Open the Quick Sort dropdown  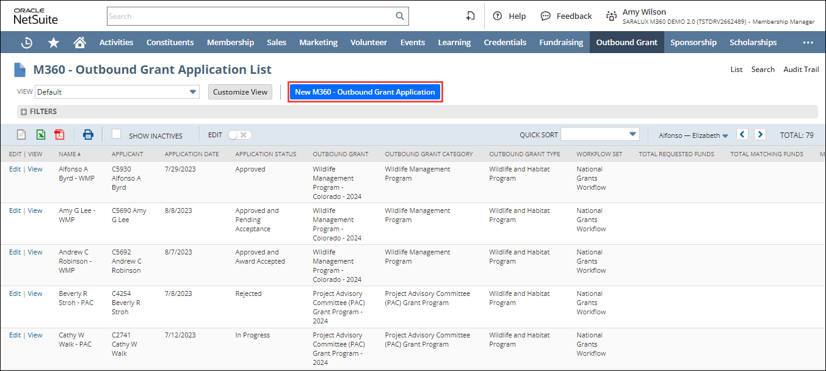point(600,134)
